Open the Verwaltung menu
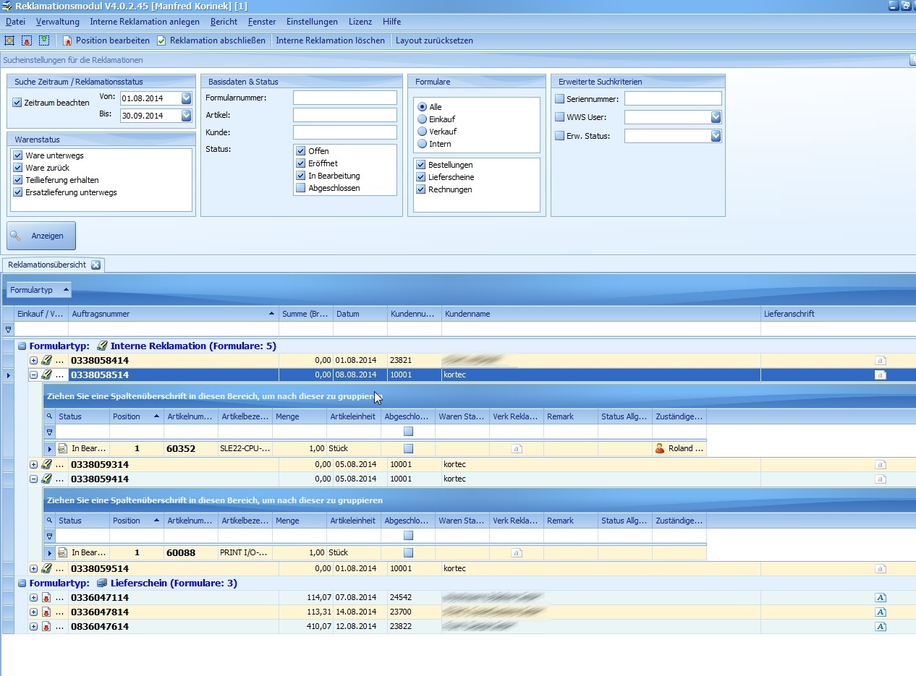The image size is (916, 676). coord(58,22)
